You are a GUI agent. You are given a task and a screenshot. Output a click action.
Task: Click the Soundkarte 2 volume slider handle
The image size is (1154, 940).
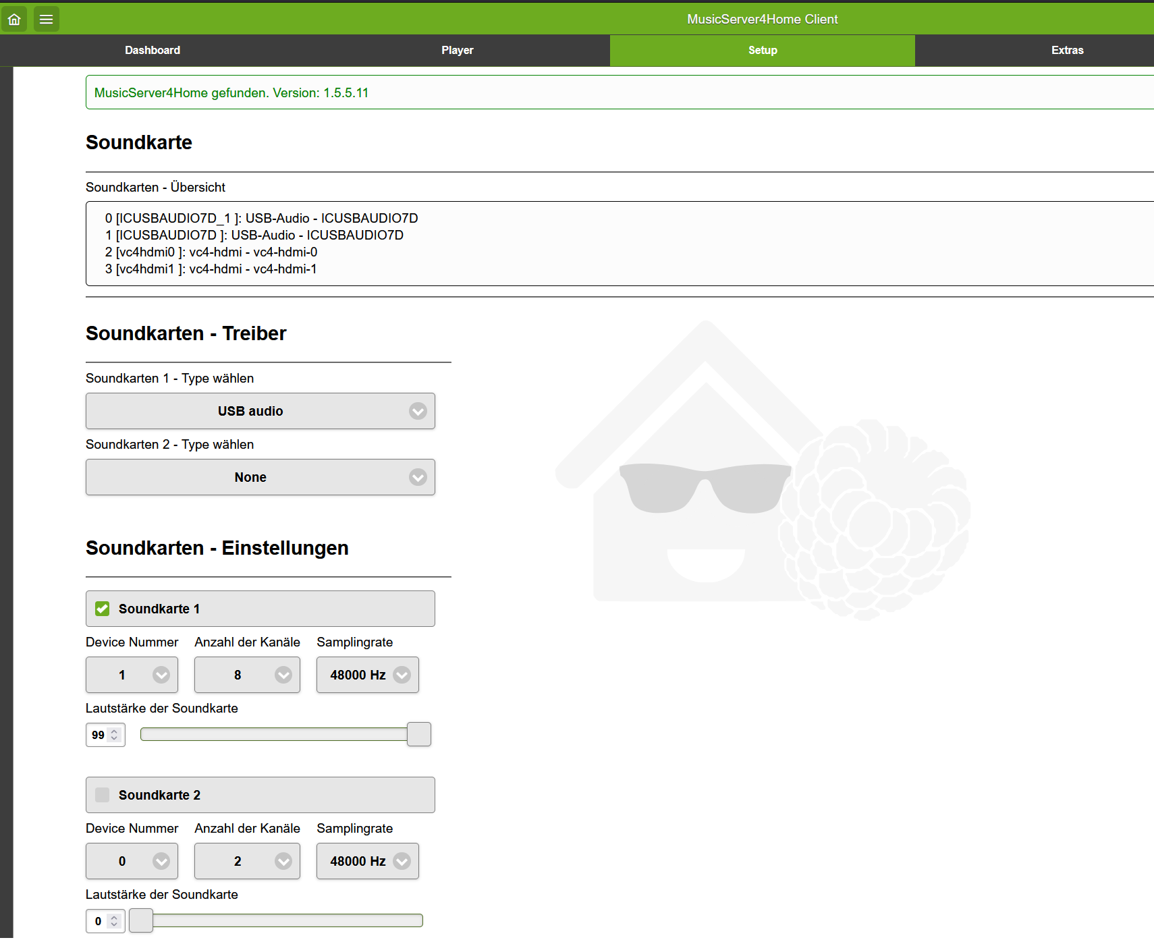point(141,920)
